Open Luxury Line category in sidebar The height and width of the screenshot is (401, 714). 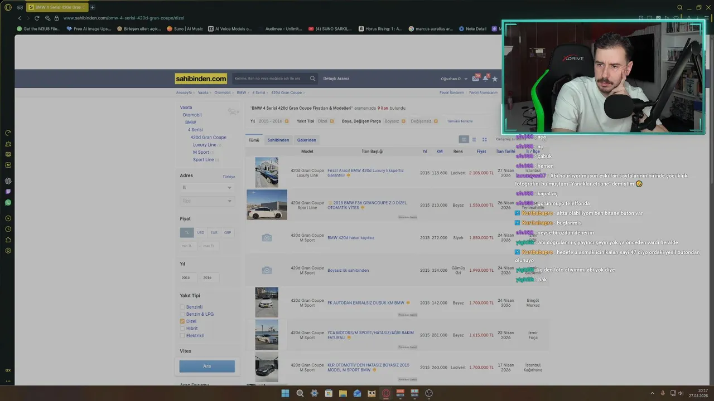point(204,145)
